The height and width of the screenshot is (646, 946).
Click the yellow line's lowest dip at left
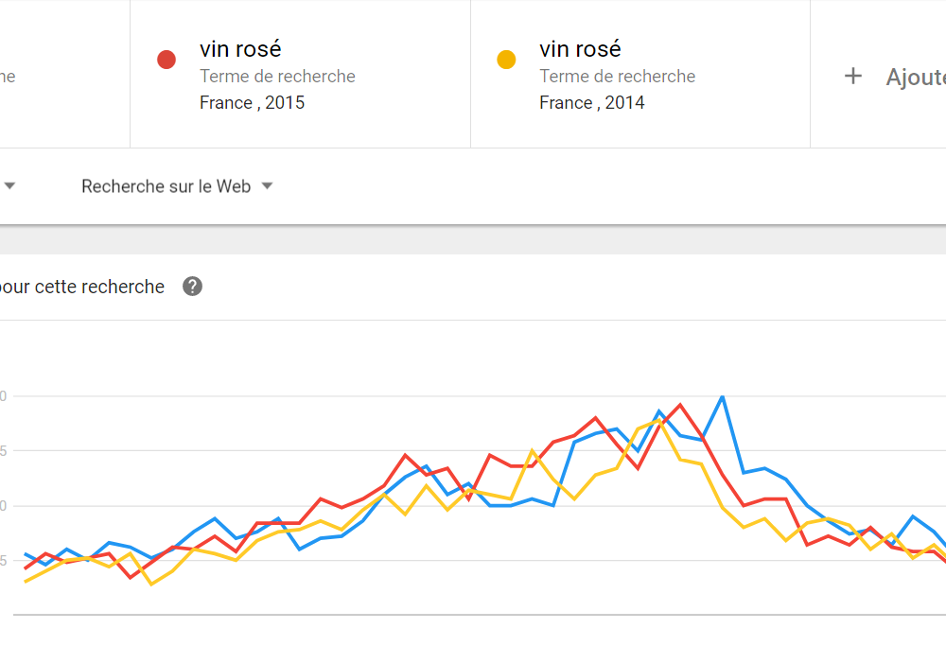[150, 584]
